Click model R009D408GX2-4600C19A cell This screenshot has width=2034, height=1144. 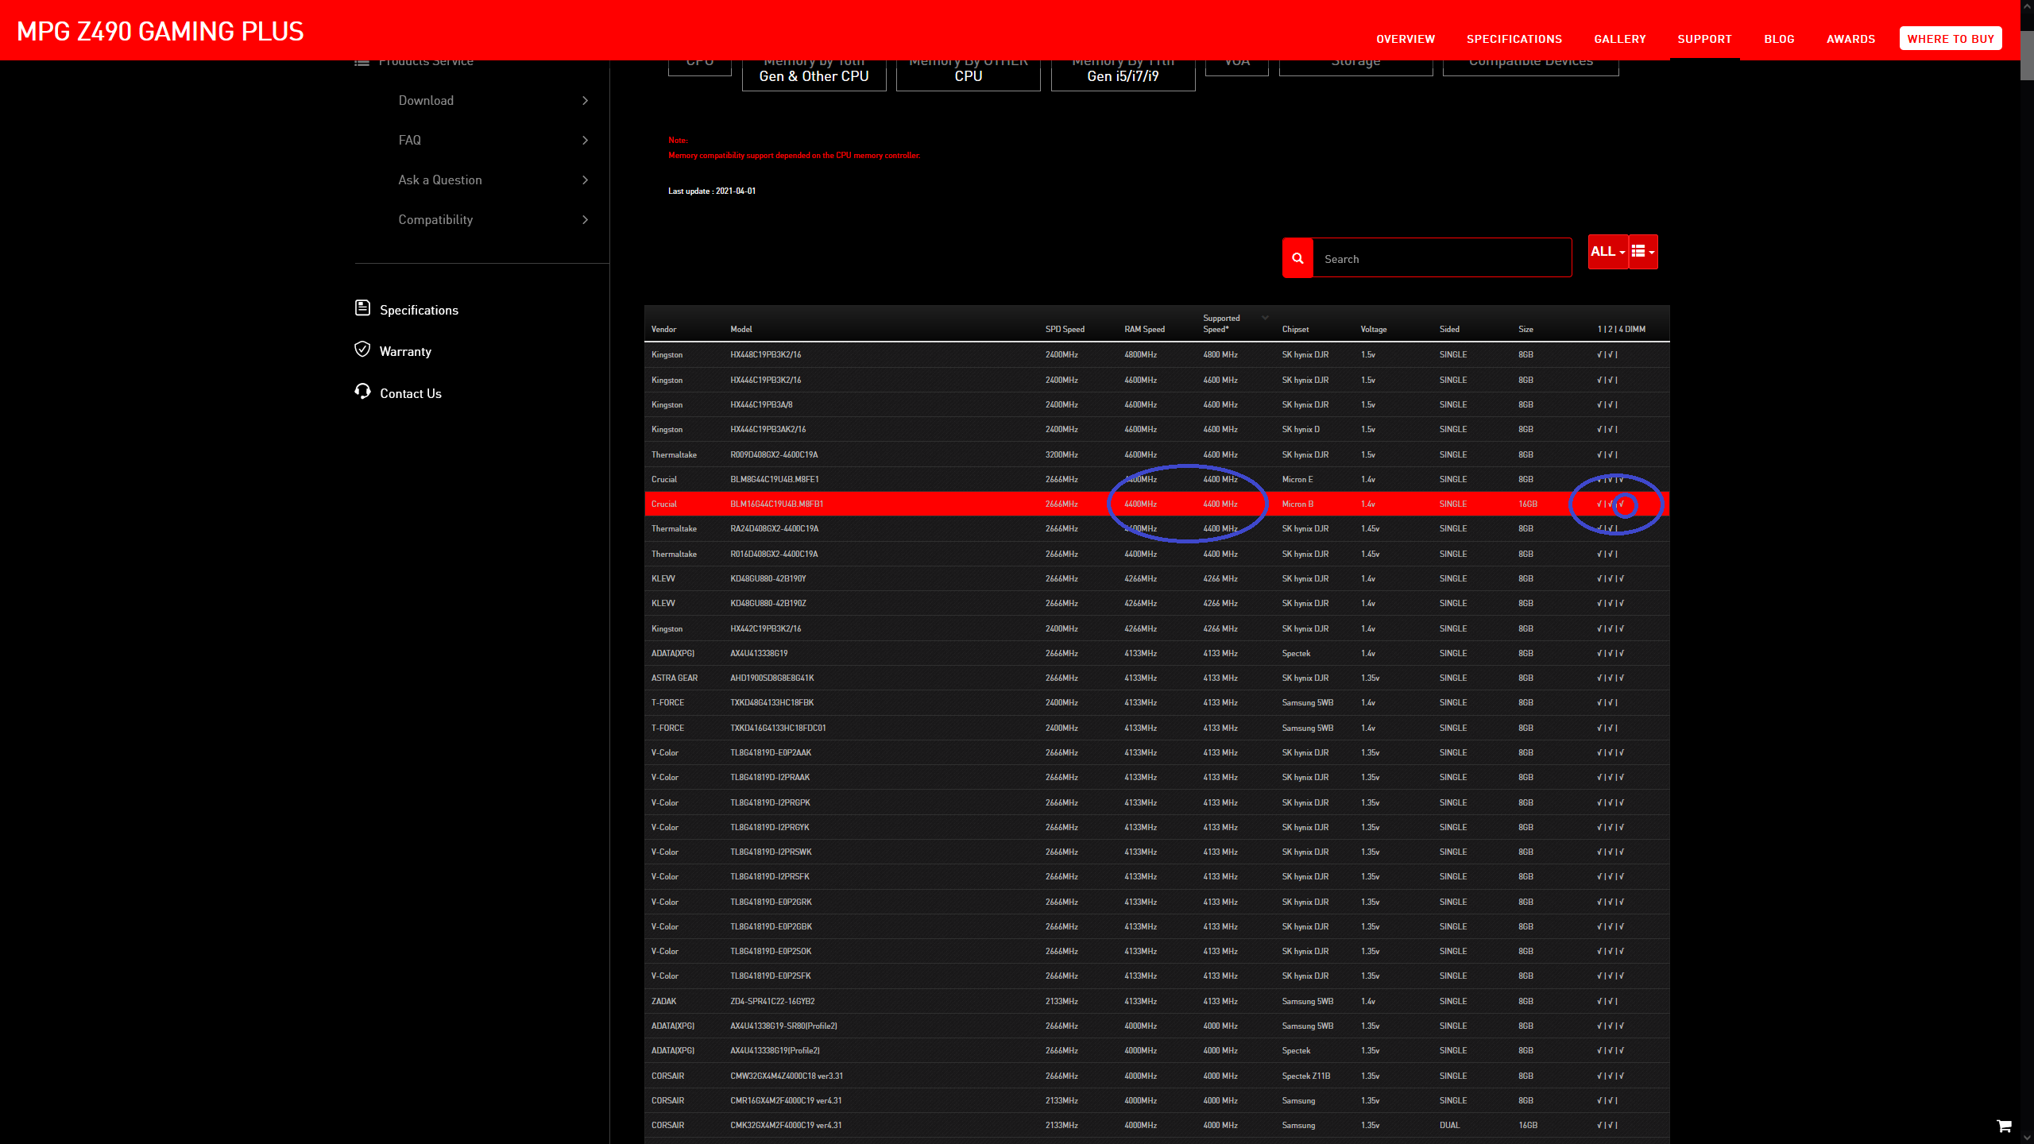point(774,454)
